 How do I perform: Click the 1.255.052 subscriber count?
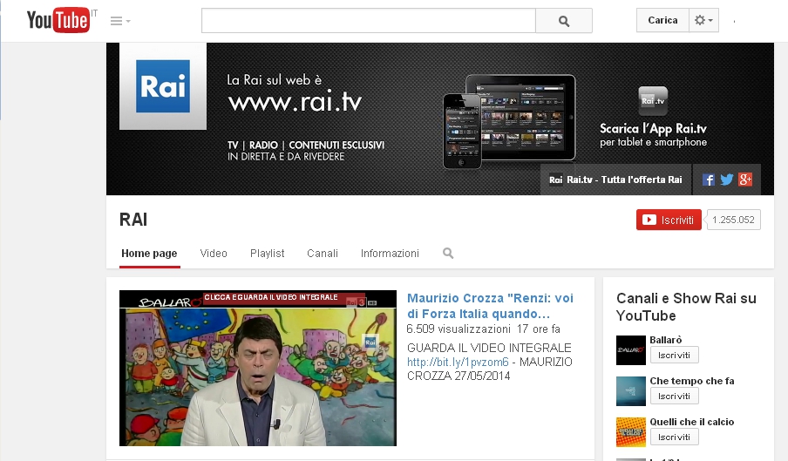pos(733,220)
